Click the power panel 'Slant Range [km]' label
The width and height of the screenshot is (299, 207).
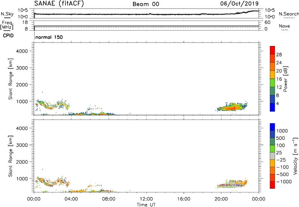pos(10,79)
